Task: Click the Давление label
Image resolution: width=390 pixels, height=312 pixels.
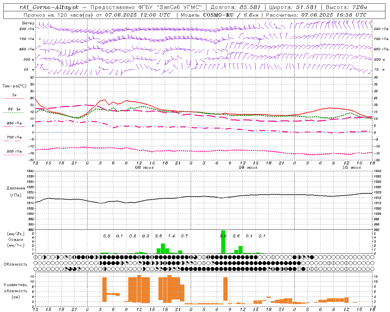Action: (16, 188)
